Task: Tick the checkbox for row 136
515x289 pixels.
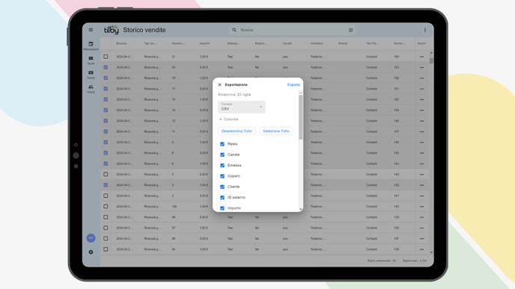Action: pyautogui.click(x=106, y=249)
